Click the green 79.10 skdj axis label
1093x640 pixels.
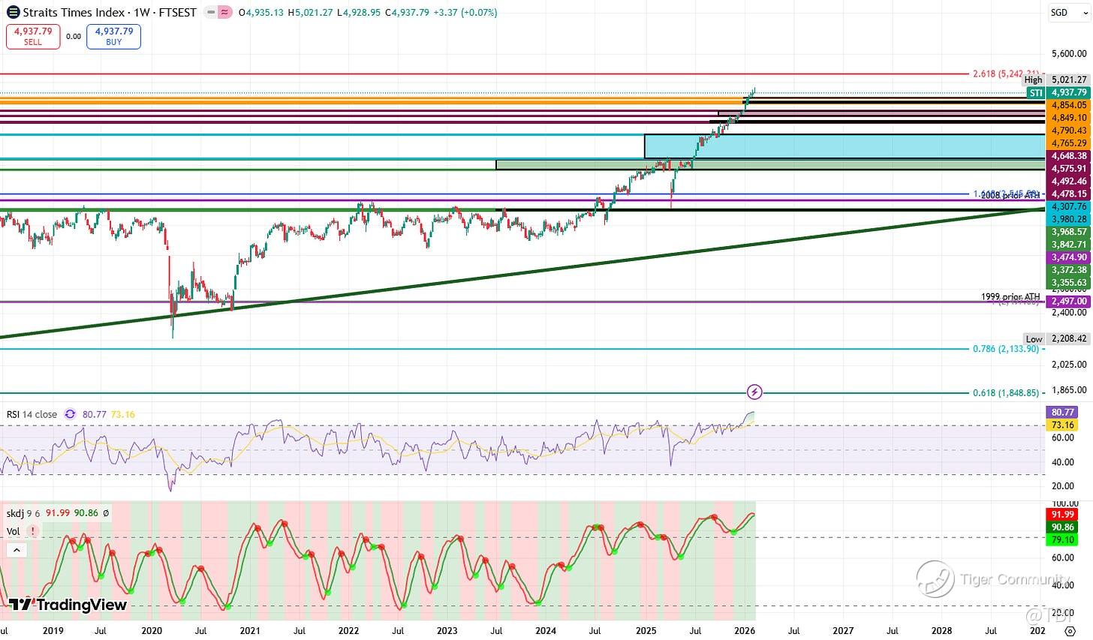(x=1061, y=539)
